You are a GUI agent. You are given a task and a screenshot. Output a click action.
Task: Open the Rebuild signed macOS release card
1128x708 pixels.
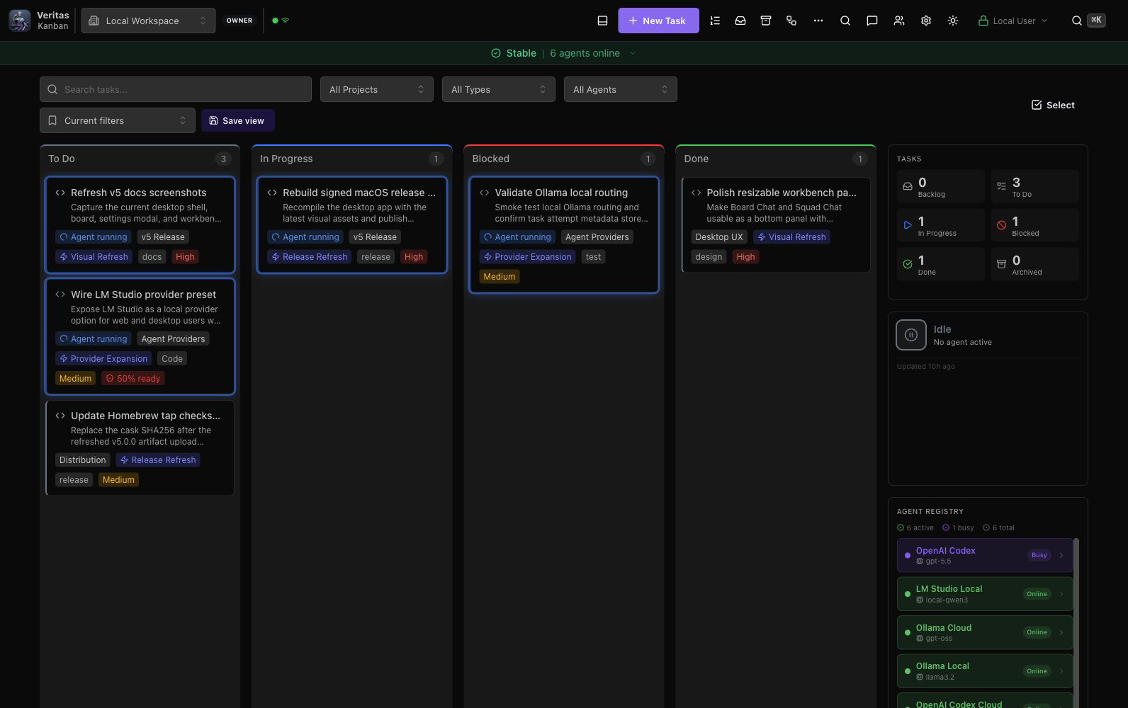(x=352, y=224)
